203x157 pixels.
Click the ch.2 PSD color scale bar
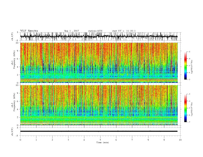point(185,108)
